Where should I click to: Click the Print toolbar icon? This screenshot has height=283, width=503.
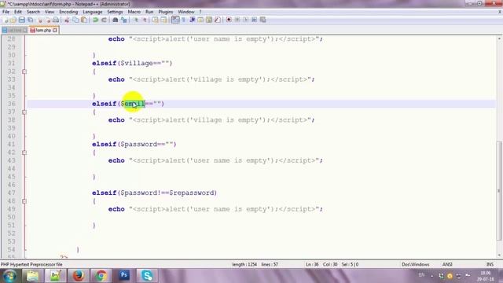pos(56,20)
